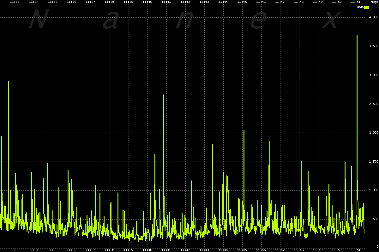Select 11:50 on the bottom time axis

pos(337,250)
